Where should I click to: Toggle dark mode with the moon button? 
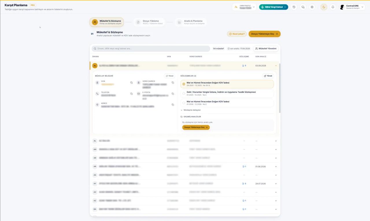point(324,7)
